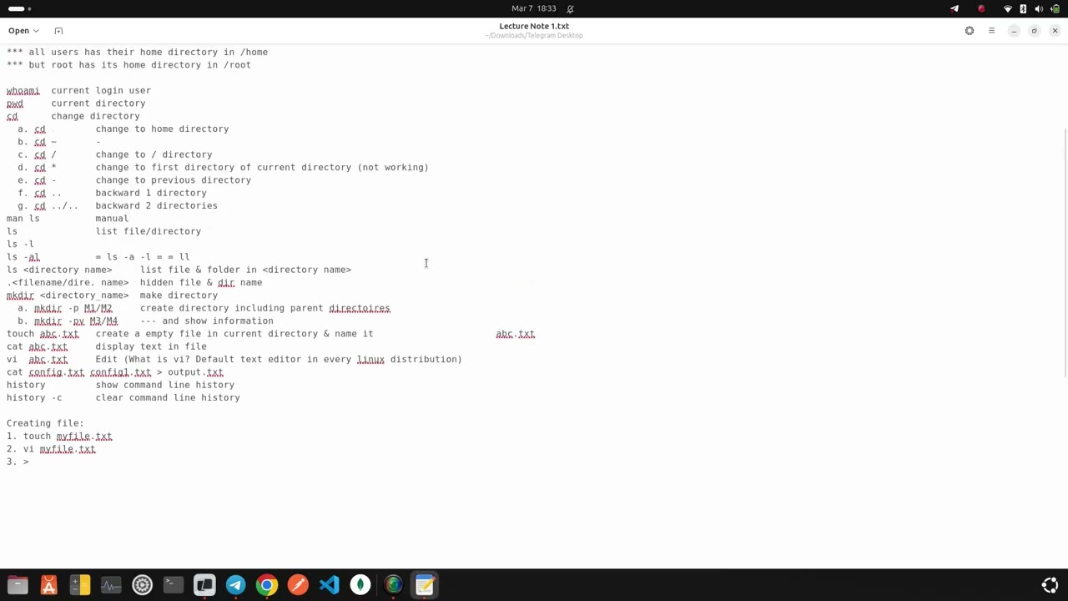Click the '2. vi myfile.txt' line
Viewport: 1068px width, 601px height.
click(51, 449)
